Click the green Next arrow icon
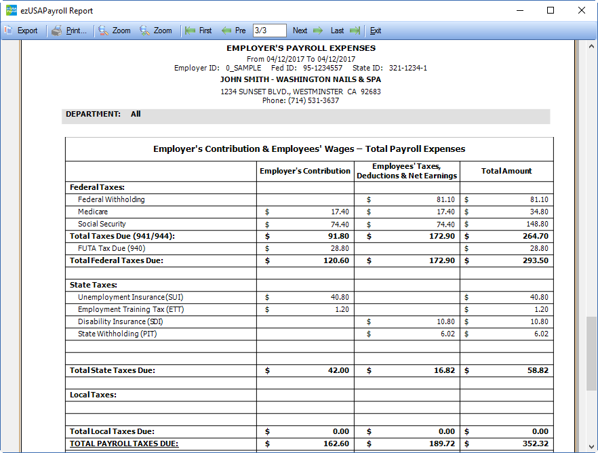The image size is (598, 453). (317, 31)
